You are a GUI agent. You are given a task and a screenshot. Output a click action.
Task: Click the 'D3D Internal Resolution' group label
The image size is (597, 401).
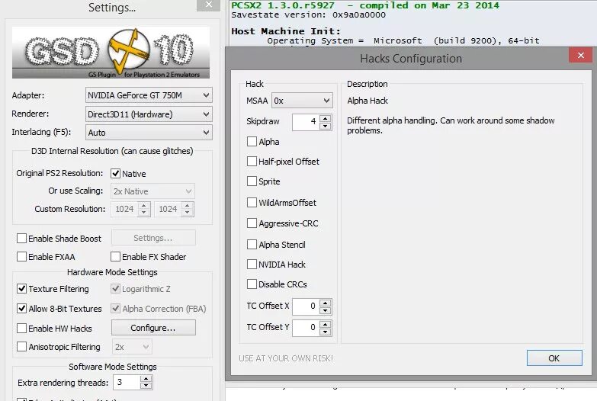click(112, 151)
